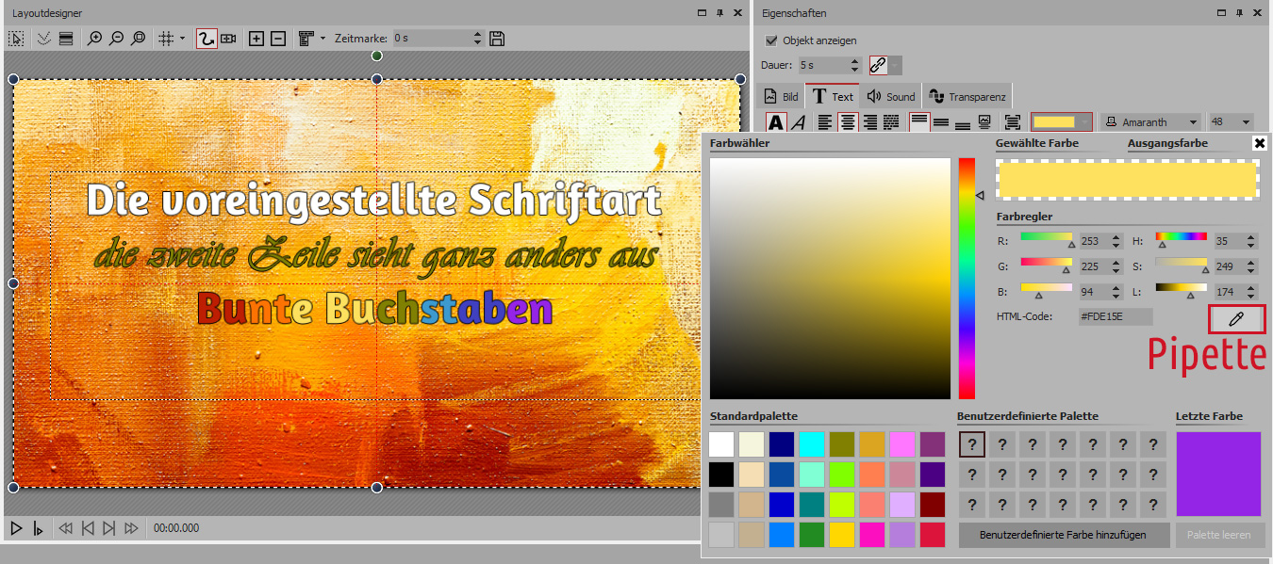Screen dimensions: 1273x564
Task: Click the bold A text style icon
Action: (x=775, y=122)
